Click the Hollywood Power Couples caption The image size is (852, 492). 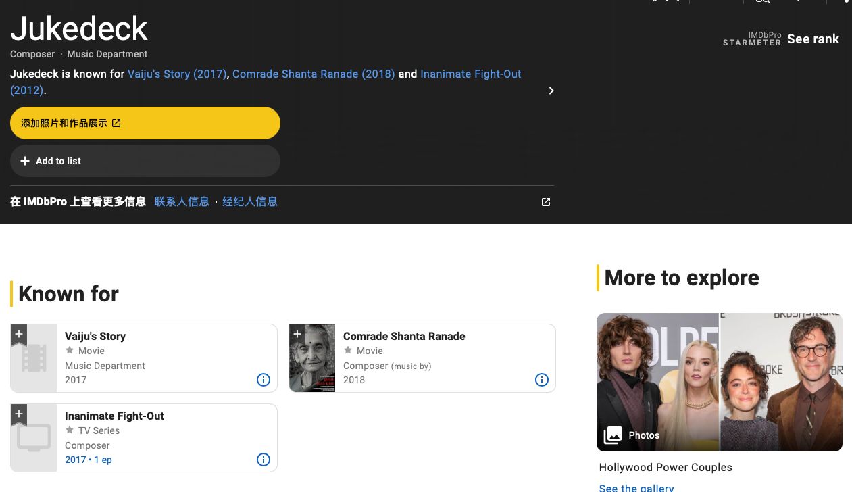point(666,467)
